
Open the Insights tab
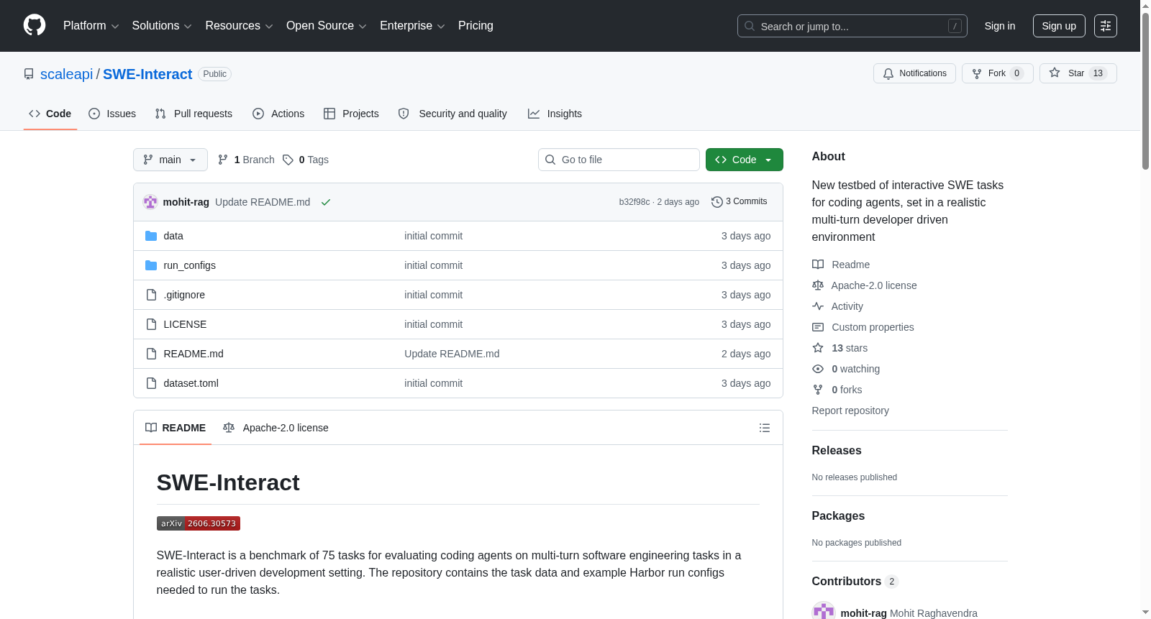pos(555,114)
